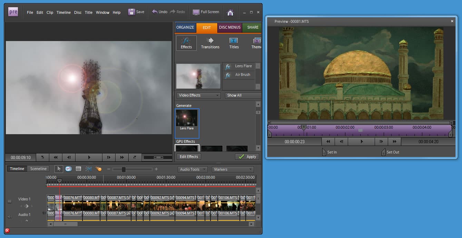462x238 pixels.
Task: Click the Set In marker icon
Action: (x=324, y=152)
